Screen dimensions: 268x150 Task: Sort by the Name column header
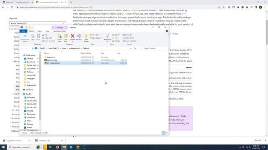click(x=46, y=53)
